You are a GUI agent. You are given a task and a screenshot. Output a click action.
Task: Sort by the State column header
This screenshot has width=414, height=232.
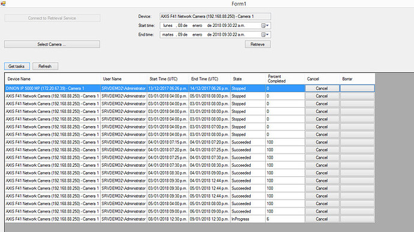248,79
